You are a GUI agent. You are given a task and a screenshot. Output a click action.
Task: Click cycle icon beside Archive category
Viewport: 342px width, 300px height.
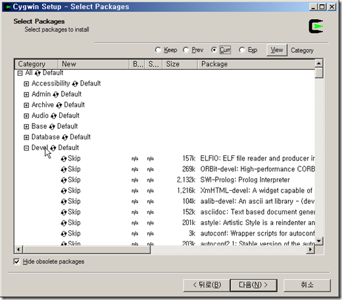pyautogui.click(x=59, y=105)
